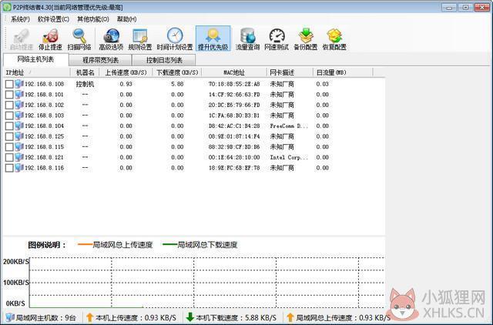Sort by IP地址 column header
The width and height of the screenshot is (493, 325).
click(36, 72)
